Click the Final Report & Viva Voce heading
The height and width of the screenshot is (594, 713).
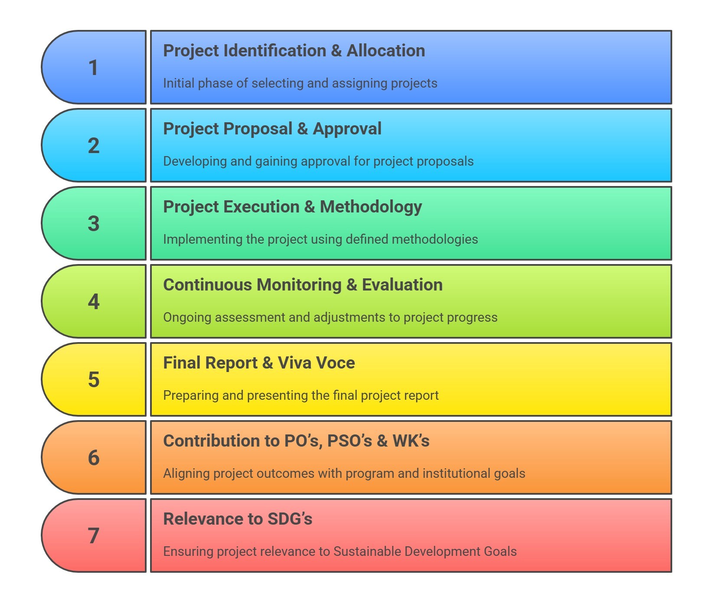tap(259, 363)
